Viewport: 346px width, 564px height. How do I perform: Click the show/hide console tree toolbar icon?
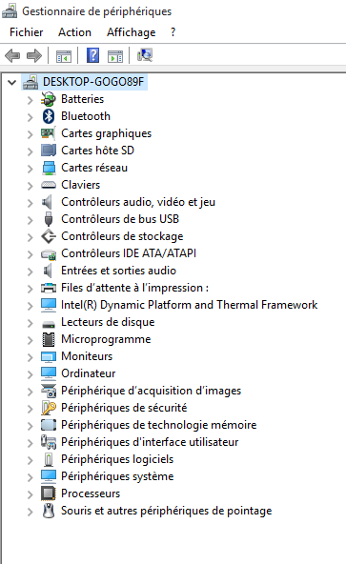pos(64,56)
